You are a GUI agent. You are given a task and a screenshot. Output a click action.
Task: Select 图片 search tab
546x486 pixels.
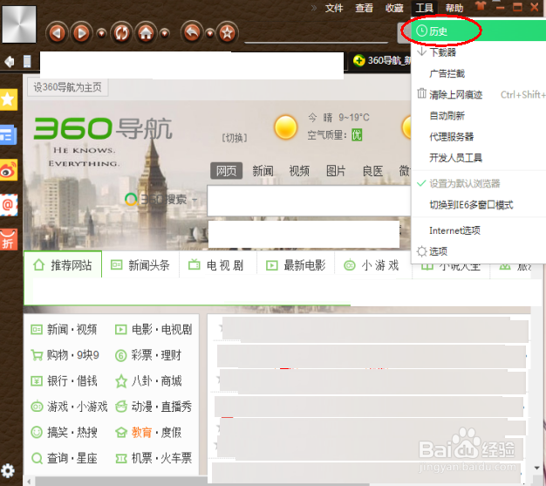[336, 171]
